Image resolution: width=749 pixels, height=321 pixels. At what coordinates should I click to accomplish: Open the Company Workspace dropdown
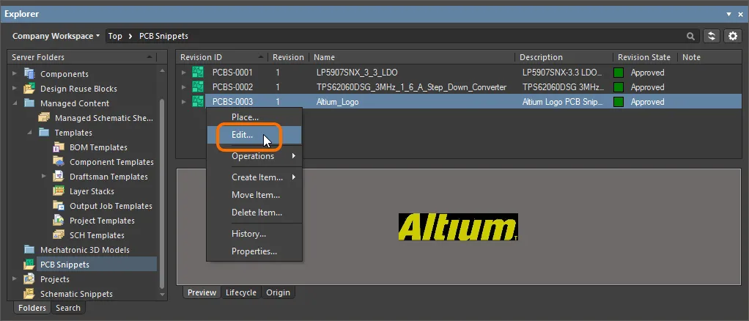(x=56, y=36)
